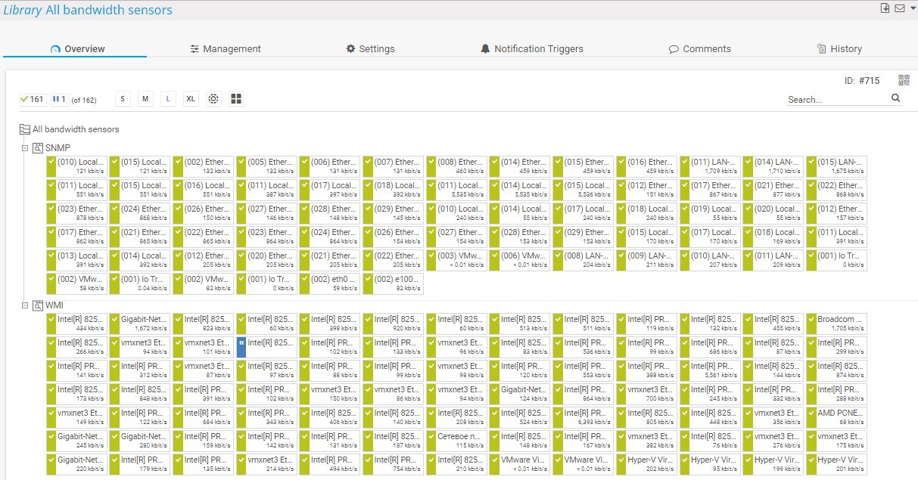Collapse the SNMP group
Image resolution: width=918 pixels, height=480 pixels.
coord(25,148)
